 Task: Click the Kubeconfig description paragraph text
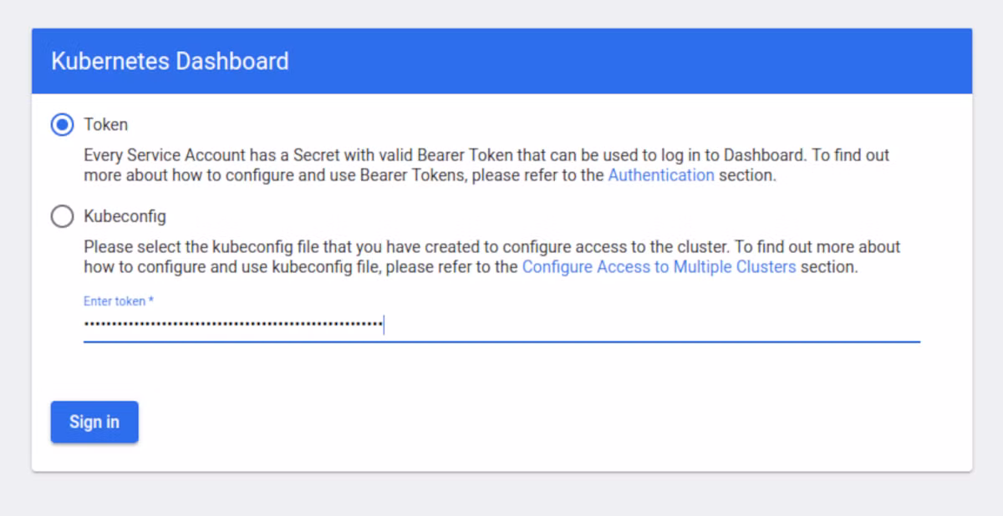click(492, 257)
